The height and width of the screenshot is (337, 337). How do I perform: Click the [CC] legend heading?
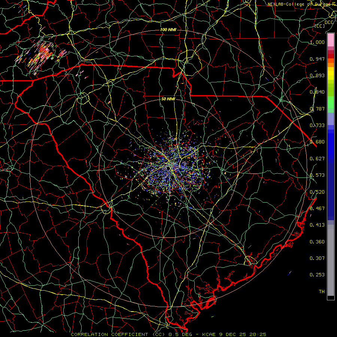pos(320,26)
